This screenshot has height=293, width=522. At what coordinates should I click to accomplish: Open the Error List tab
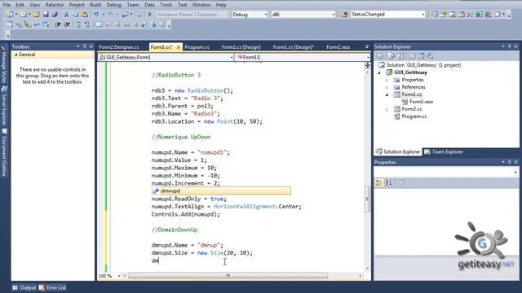52,287
